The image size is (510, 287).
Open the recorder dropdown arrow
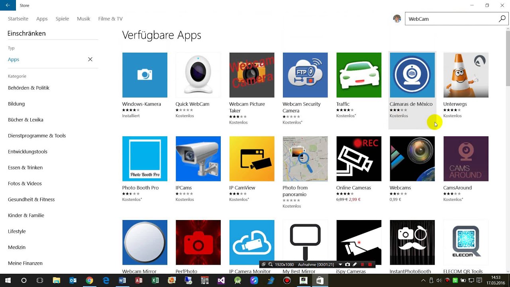pyautogui.click(x=340, y=264)
